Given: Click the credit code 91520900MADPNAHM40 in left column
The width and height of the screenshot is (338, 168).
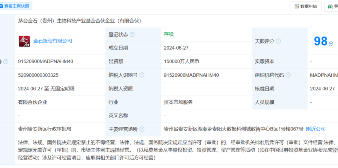Looking at the screenshot, I should (46, 62).
